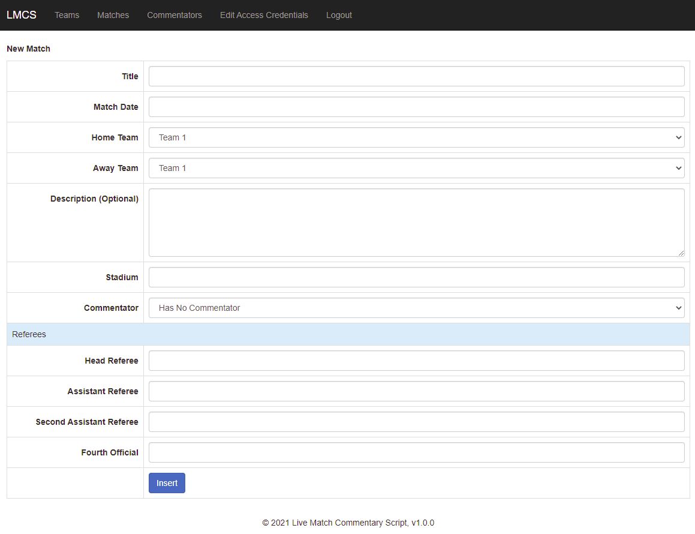Viewport: 695px width, 534px height.
Task: Open the Teams menu item
Action: point(67,15)
